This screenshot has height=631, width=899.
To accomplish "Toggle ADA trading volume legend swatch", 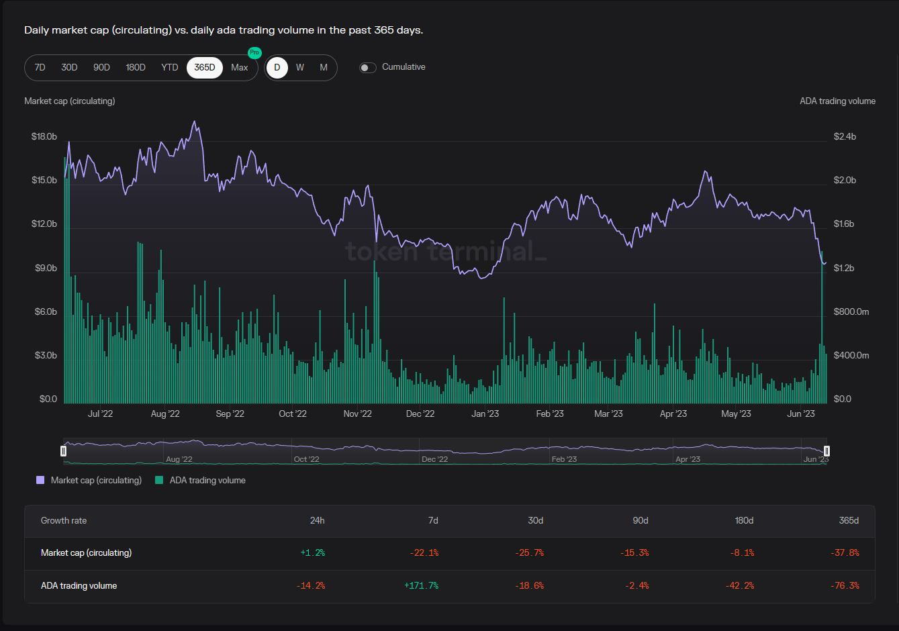I will [x=159, y=481].
